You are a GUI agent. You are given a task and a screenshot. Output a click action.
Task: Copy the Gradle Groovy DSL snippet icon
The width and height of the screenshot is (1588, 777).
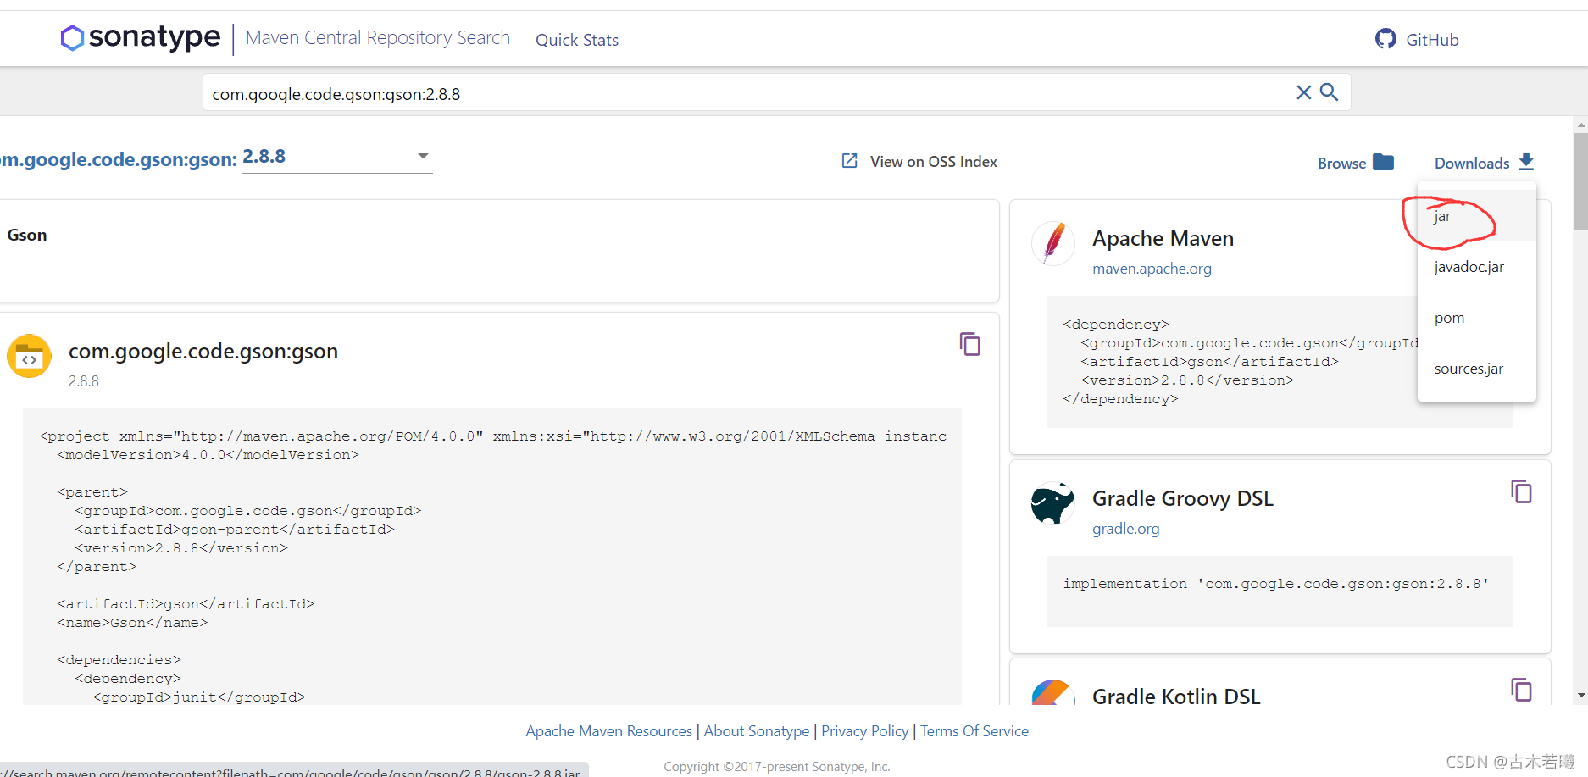pyautogui.click(x=1522, y=491)
